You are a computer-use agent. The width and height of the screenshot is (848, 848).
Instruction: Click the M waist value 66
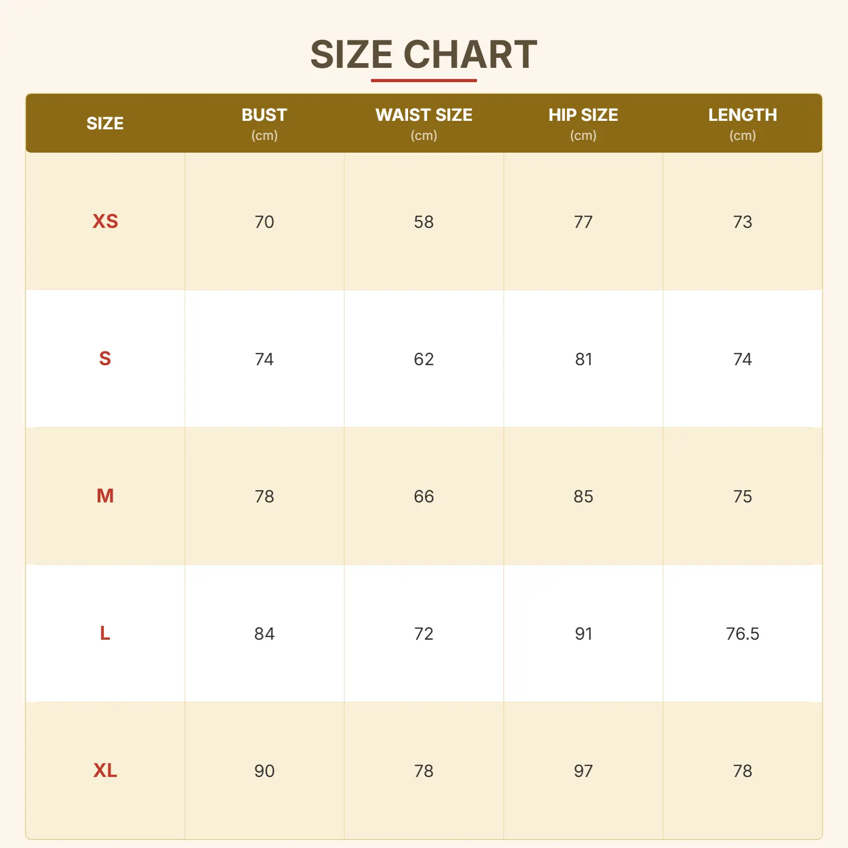pos(423,496)
